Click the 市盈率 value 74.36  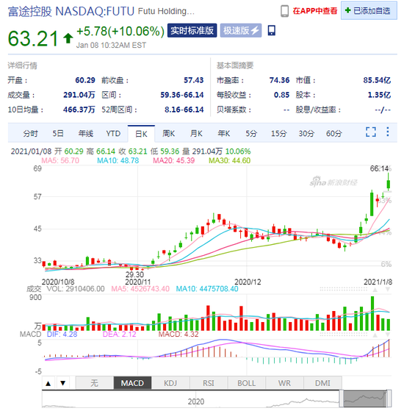pos(279,80)
